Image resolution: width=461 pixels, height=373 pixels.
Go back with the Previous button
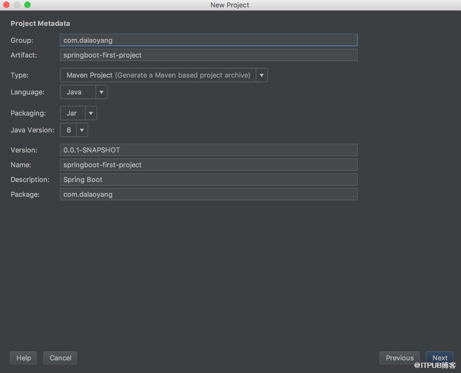point(399,358)
